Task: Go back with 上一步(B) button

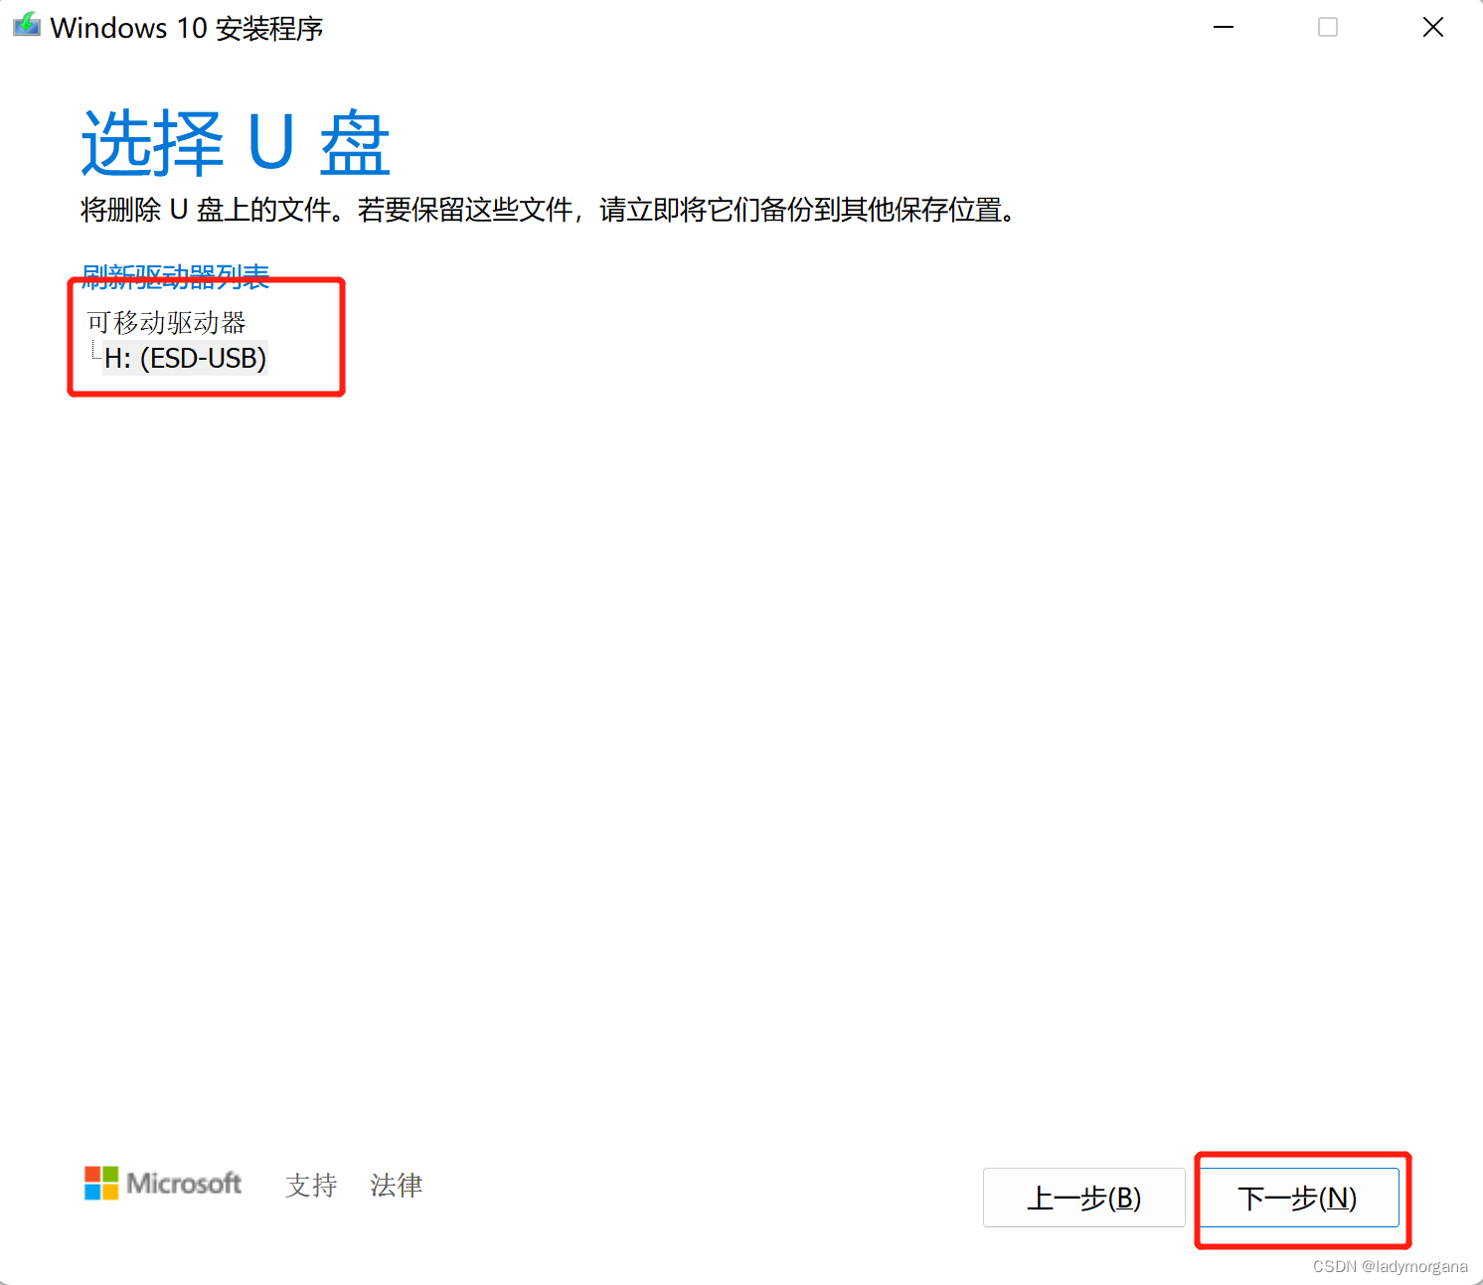Action: point(1084,1198)
